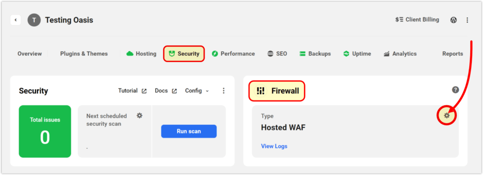Open the Uptime tab
Viewport: 483px width, 175px height.
pyautogui.click(x=357, y=54)
